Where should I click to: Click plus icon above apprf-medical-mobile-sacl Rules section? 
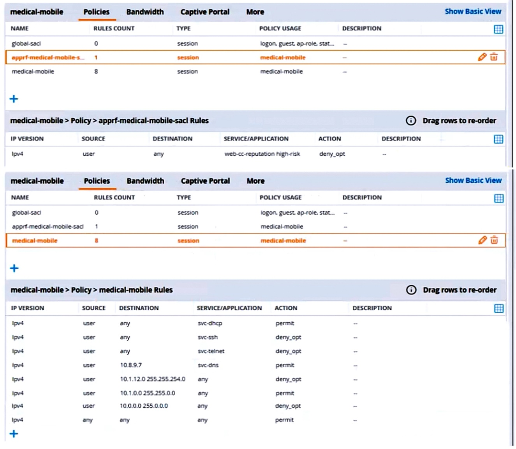[14, 99]
